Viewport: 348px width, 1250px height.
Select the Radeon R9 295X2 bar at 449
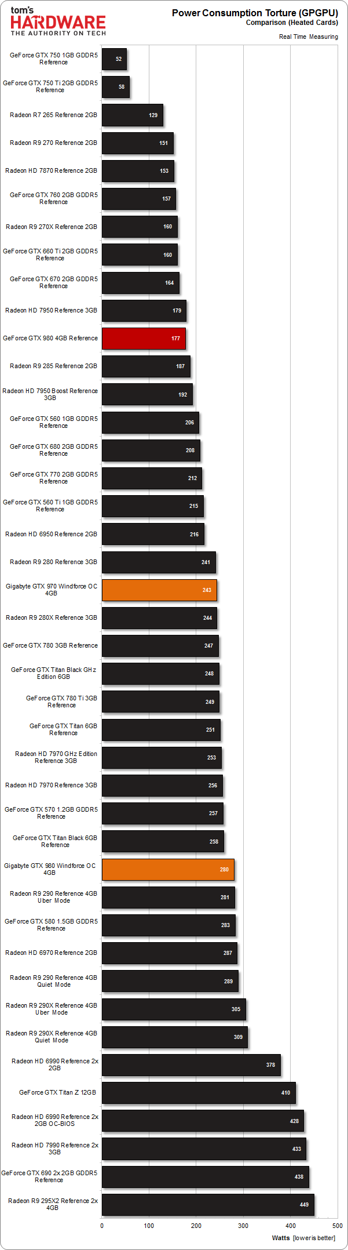click(x=208, y=1205)
